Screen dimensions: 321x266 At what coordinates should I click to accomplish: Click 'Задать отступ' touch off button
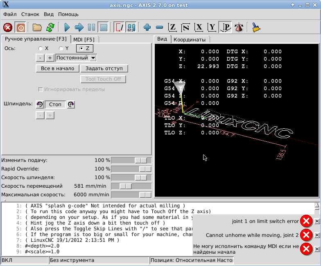[104, 68]
